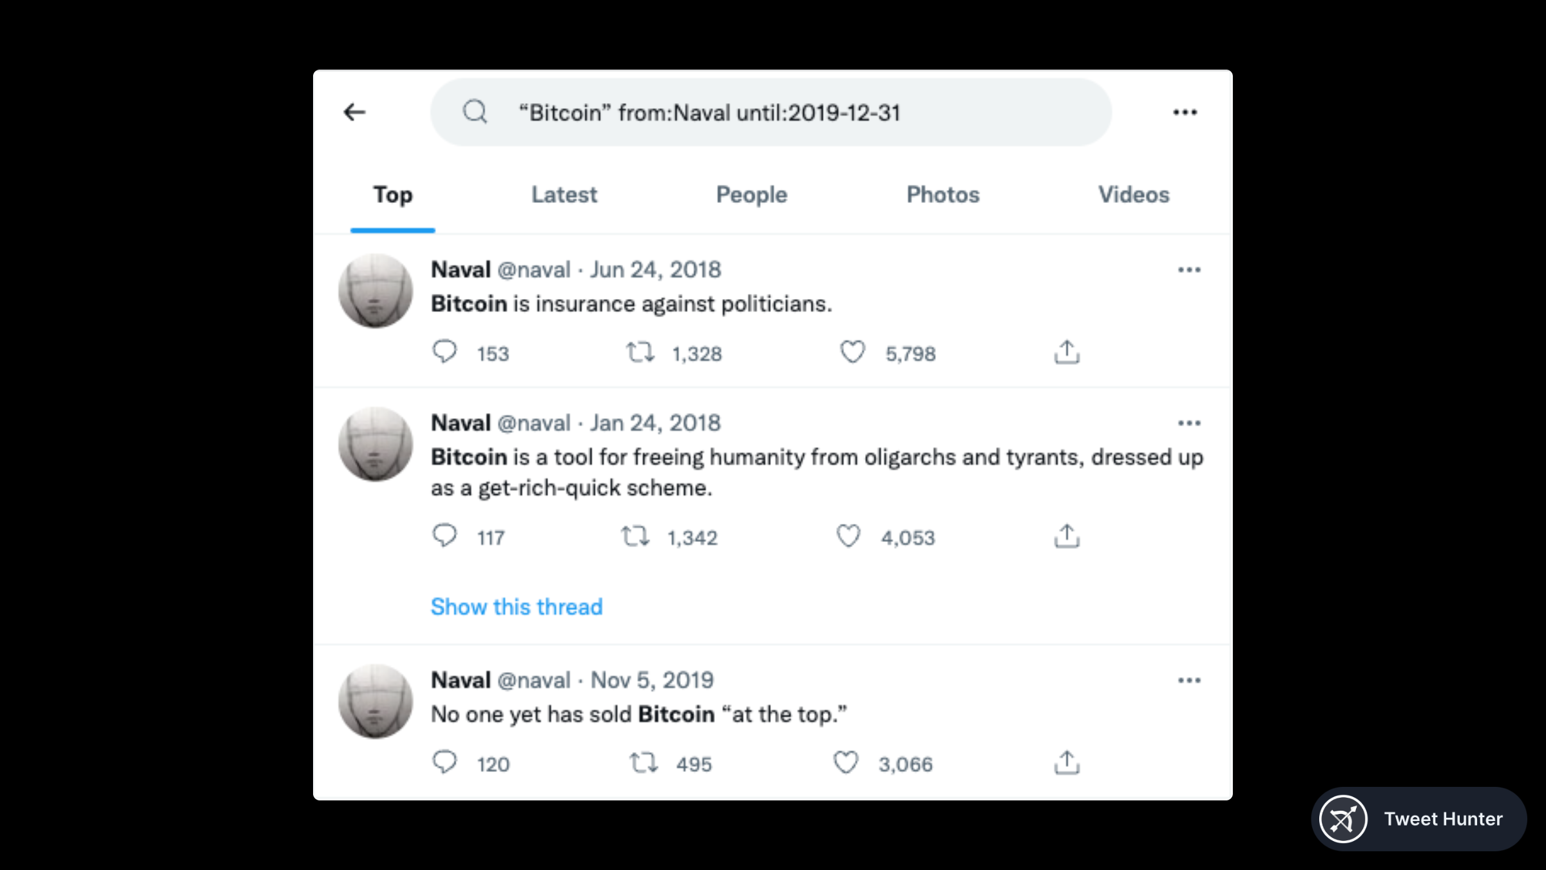Retweet the "oligarchs and tyrants" tweet
The height and width of the screenshot is (870, 1546).
coord(635,536)
